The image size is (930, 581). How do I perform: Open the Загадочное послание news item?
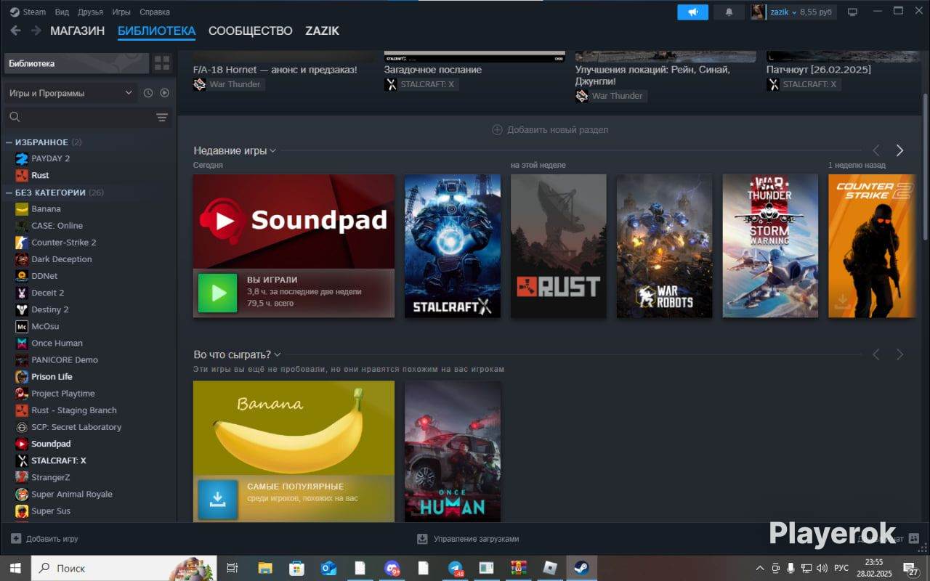(432, 70)
